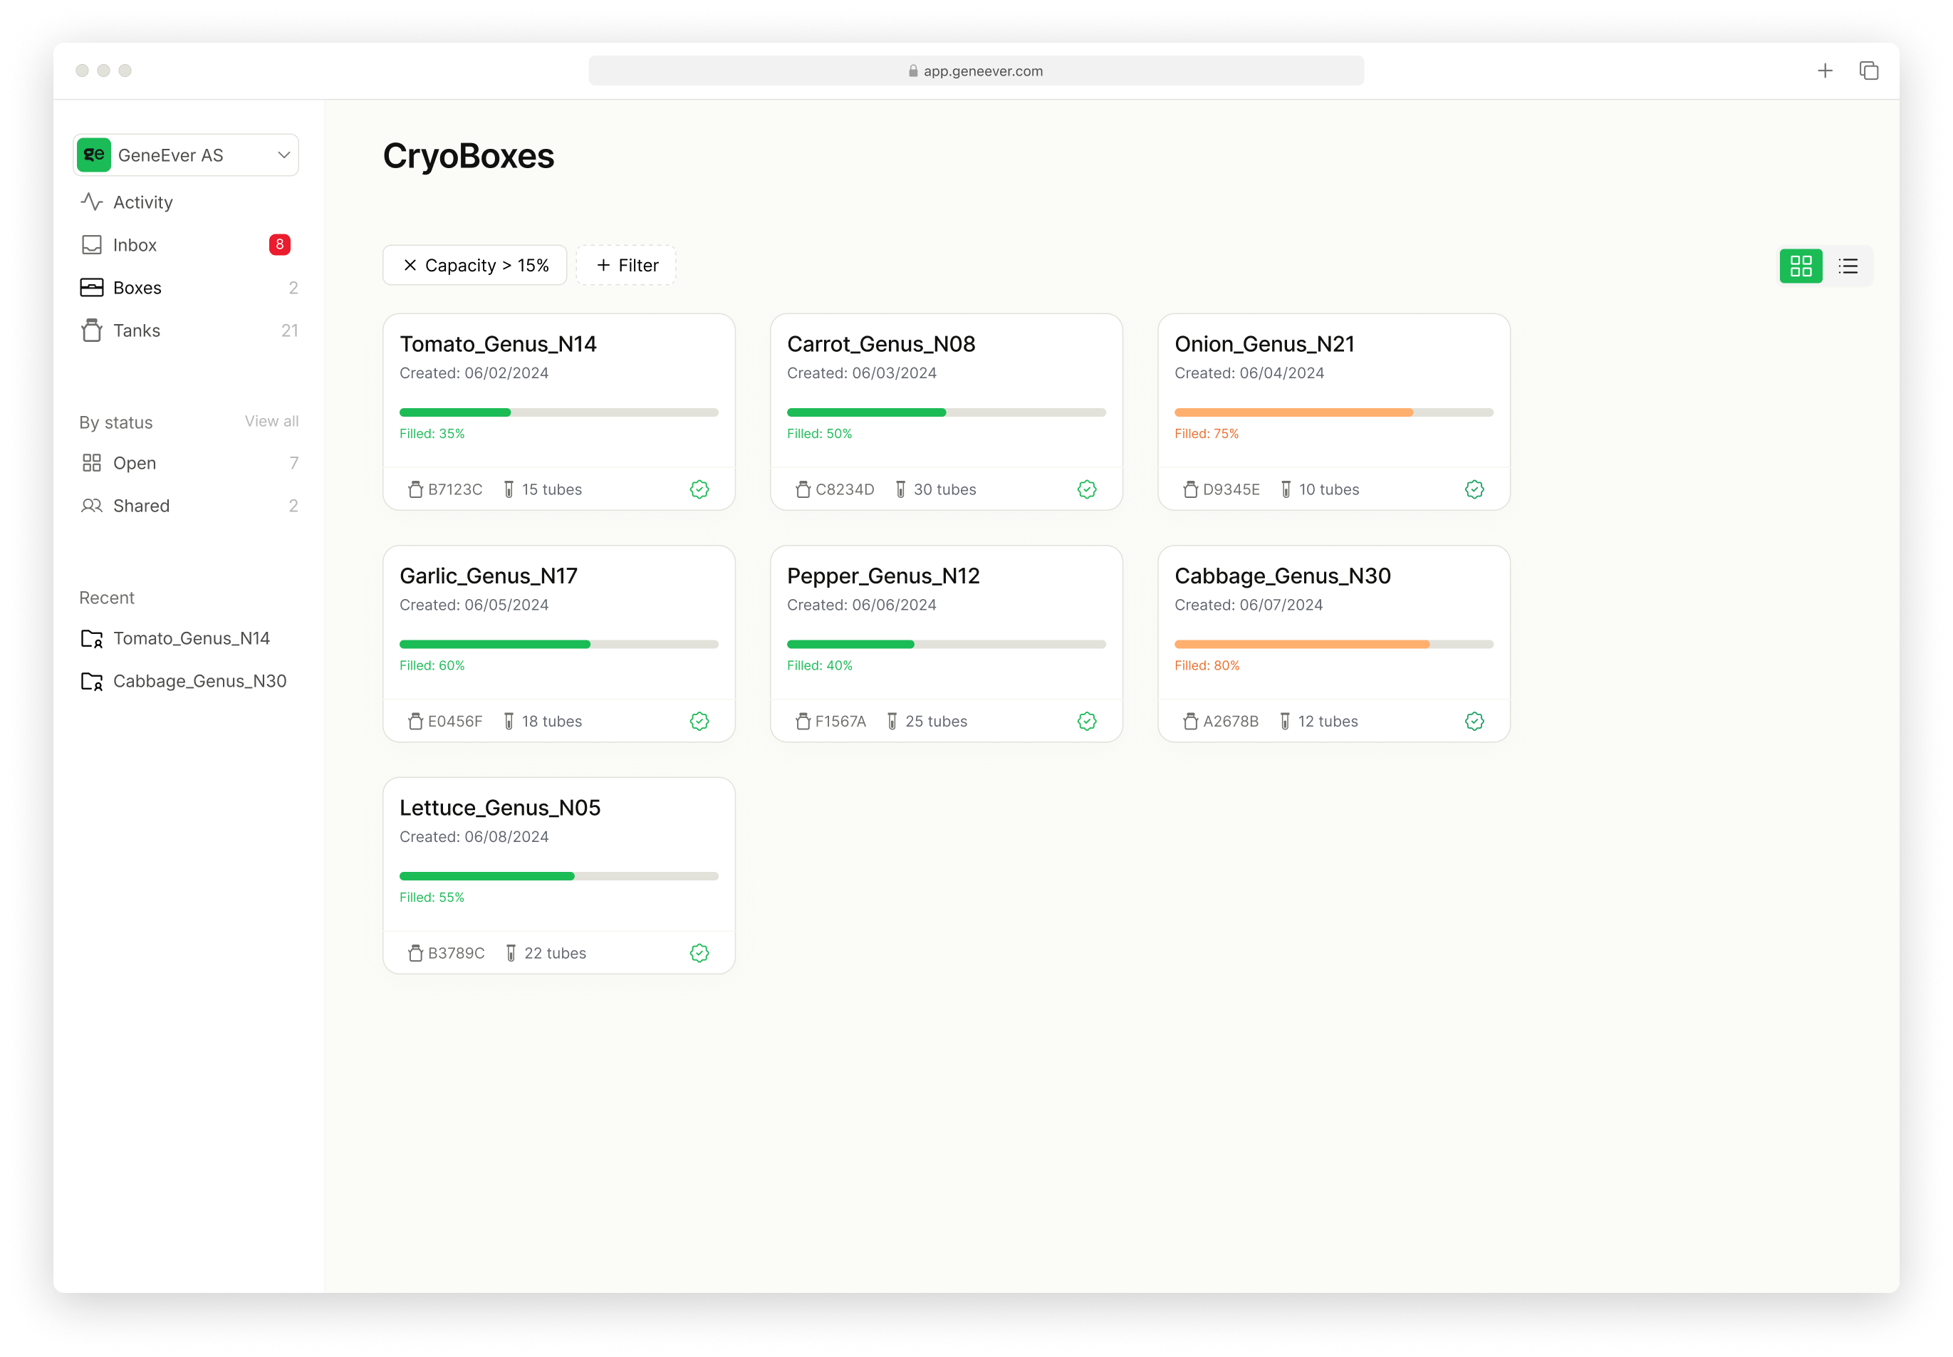1953x1357 pixels.
Task: Open recent Cabbage_Genus_N30 box
Action: [x=199, y=681]
